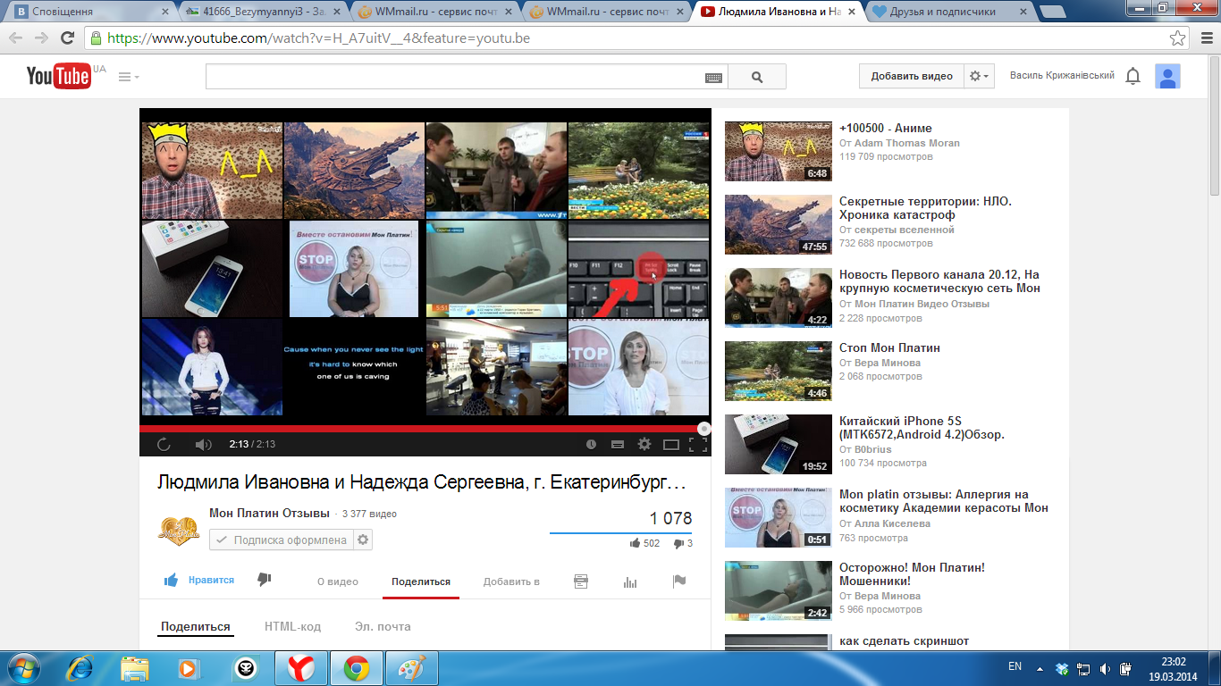This screenshot has height=686, width=1221.
Task: Open the video statistics bar-chart icon
Action: [x=630, y=581]
